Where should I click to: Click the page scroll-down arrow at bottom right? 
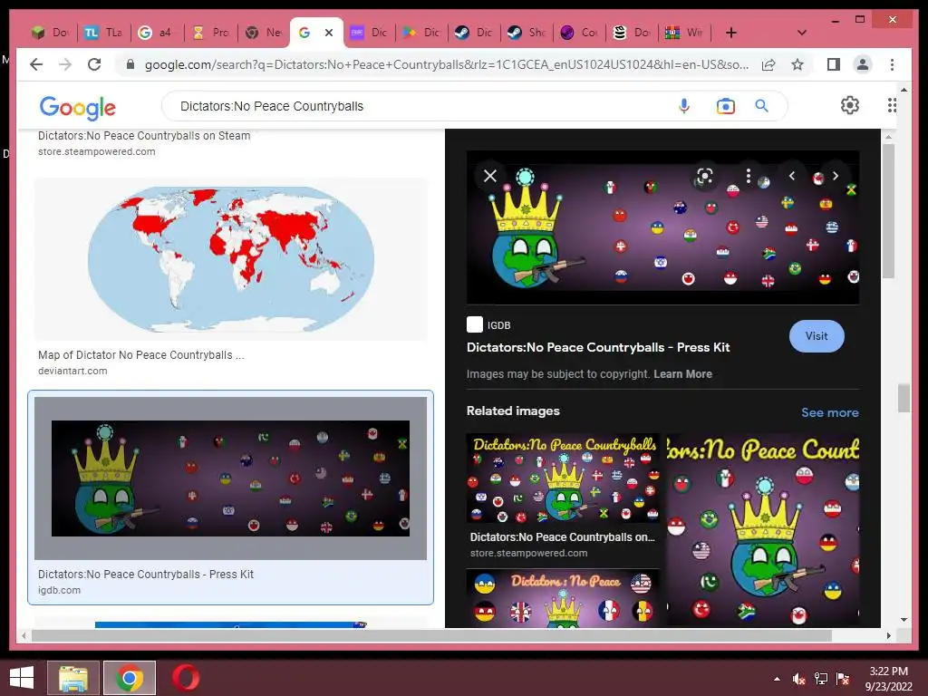click(904, 620)
